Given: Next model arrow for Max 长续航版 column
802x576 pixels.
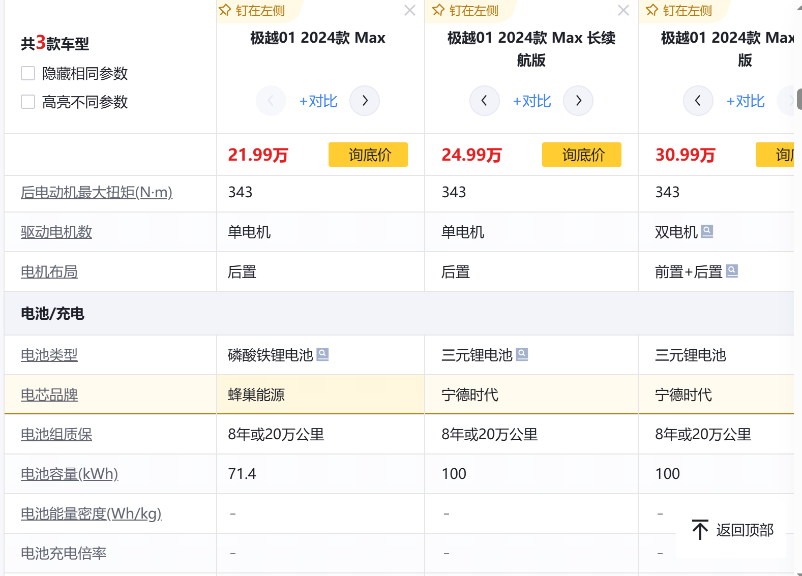Looking at the screenshot, I should click(x=578, y=101).
